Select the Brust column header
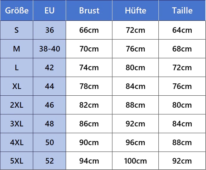The width and height of the screenshot is (206, 170). tap(89, 11)
